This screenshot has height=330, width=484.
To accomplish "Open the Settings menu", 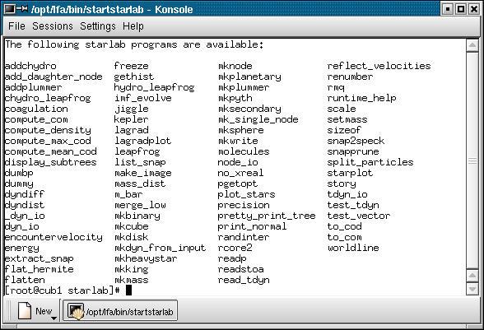I will pos(97,26).
